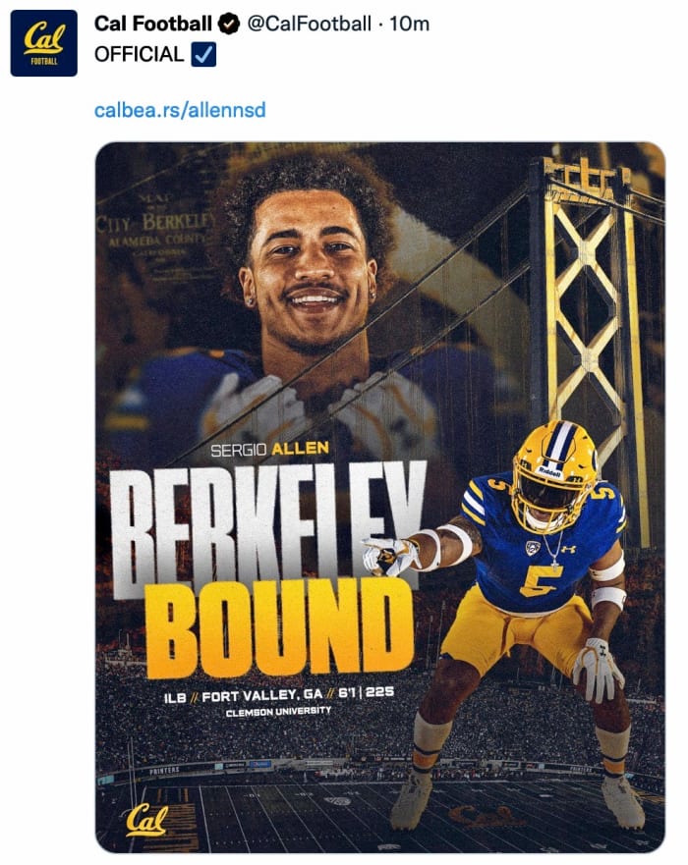Click the Under Armour logo on the jersey
This screenshot has height=865, width=688.
570,548
